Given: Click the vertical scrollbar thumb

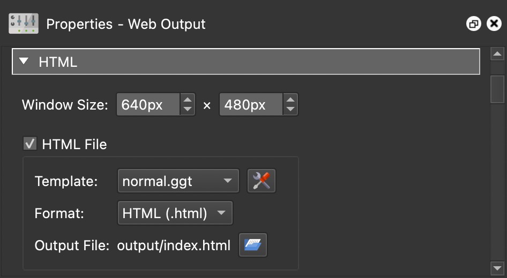Looking at the screenshot, I should tap(497, 88).
